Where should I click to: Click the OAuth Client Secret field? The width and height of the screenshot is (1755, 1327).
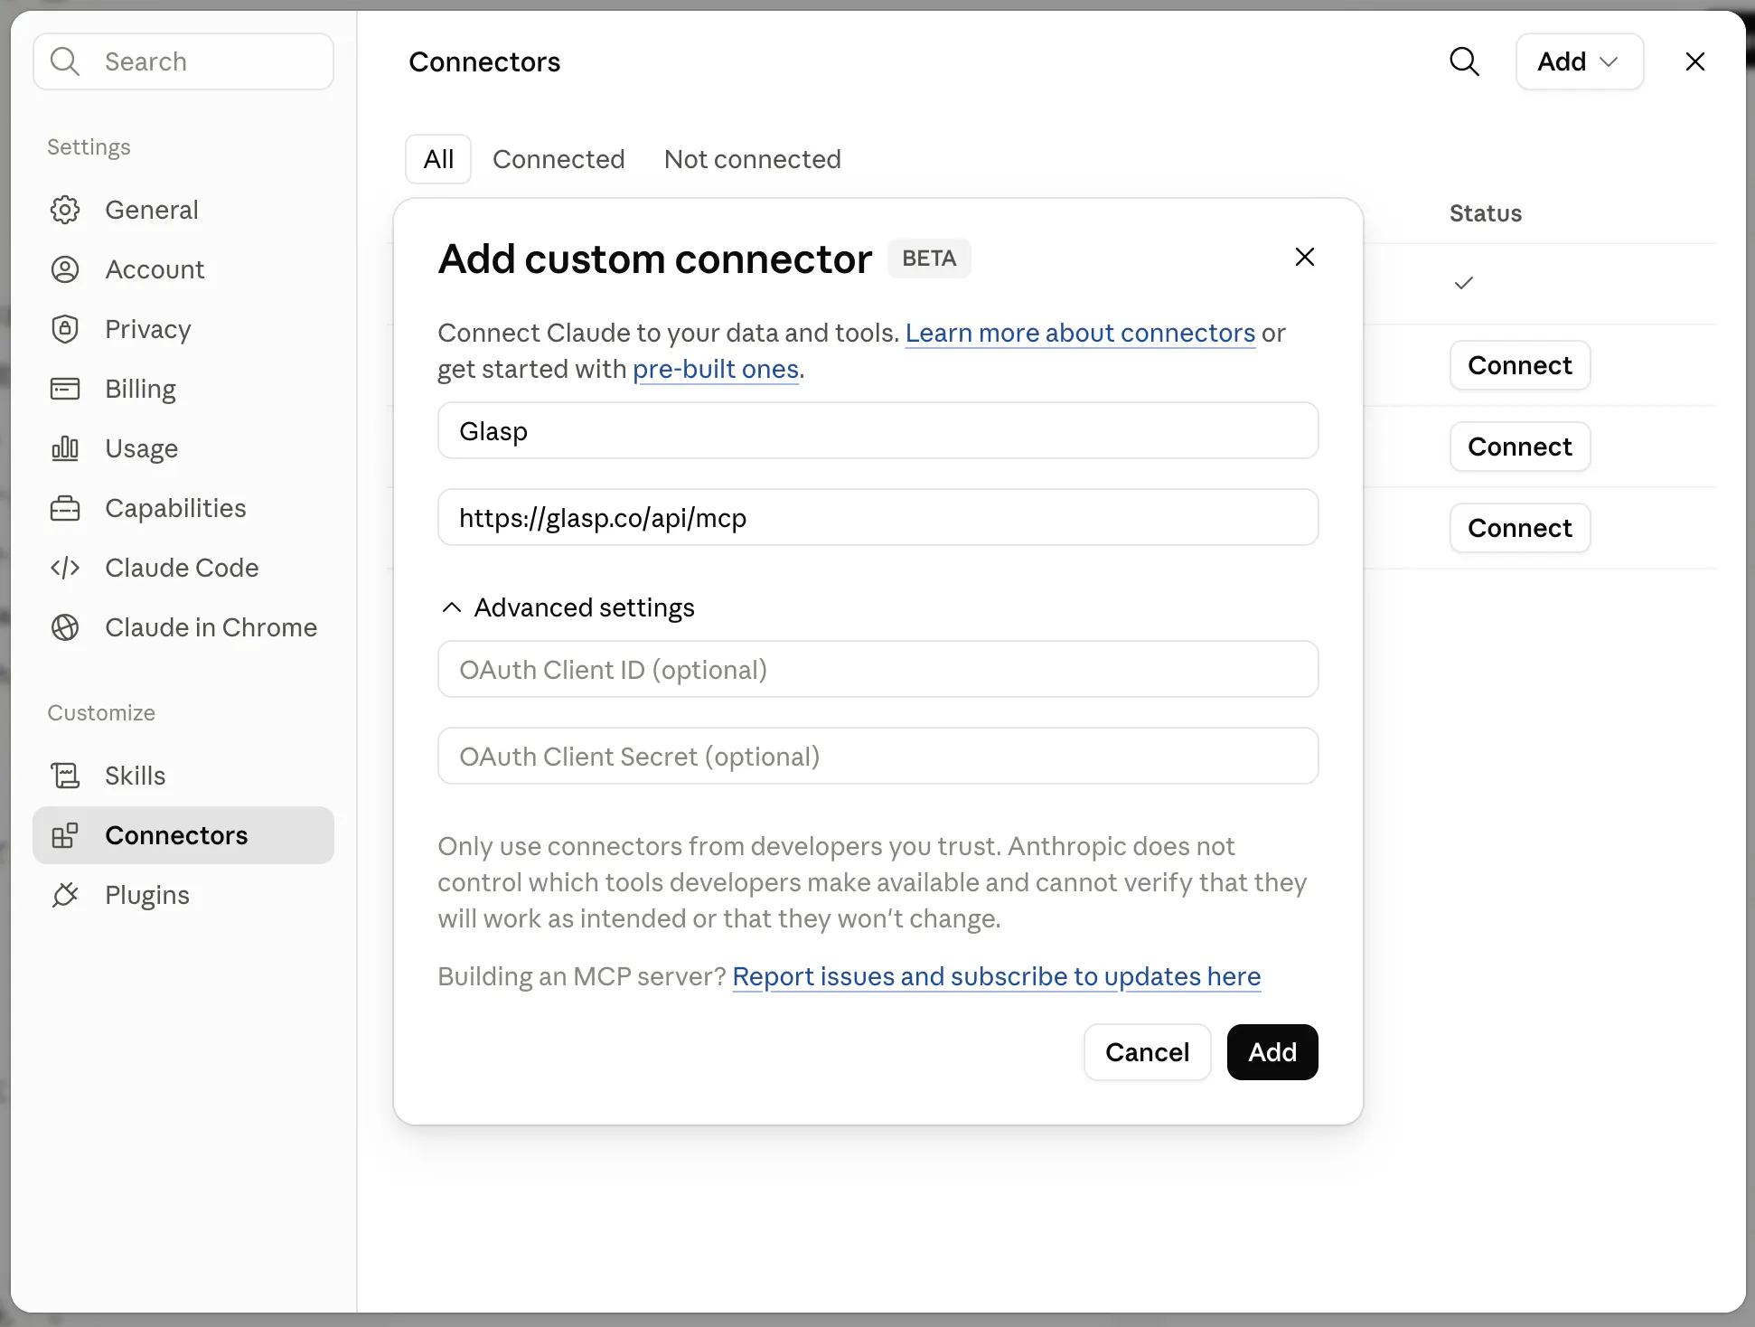877,757
